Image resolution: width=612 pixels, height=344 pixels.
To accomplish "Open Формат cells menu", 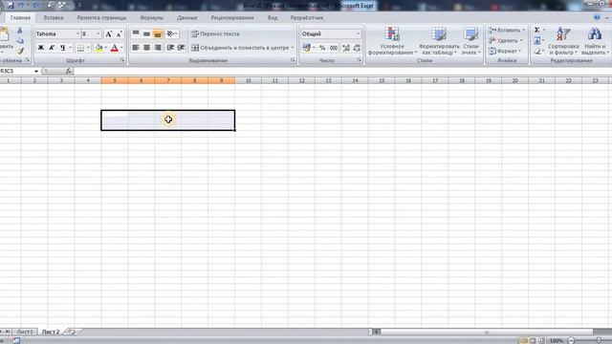I will 505,51.
